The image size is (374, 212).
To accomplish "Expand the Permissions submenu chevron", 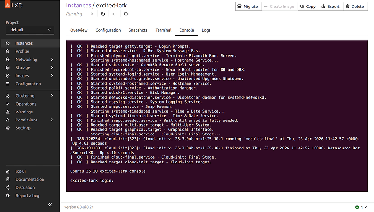I will [52, 120].
